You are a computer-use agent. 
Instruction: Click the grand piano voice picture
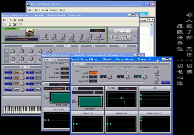29,33
